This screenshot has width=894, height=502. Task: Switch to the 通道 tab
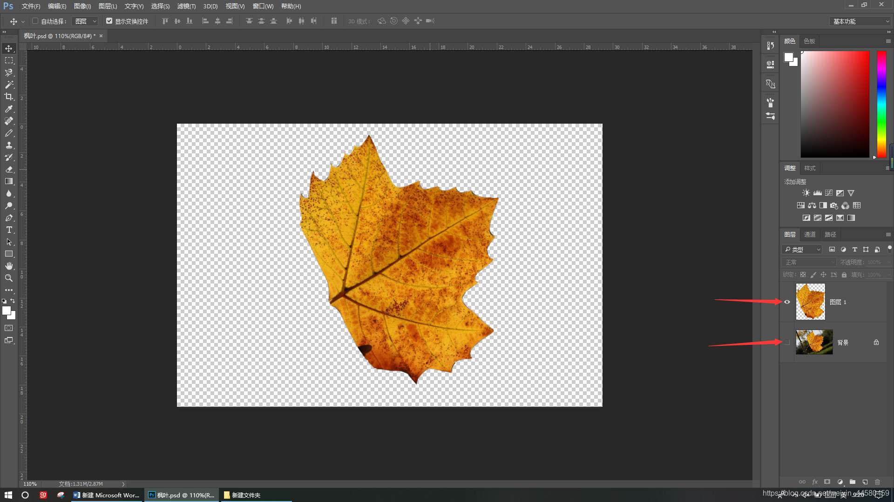[810, 235]
